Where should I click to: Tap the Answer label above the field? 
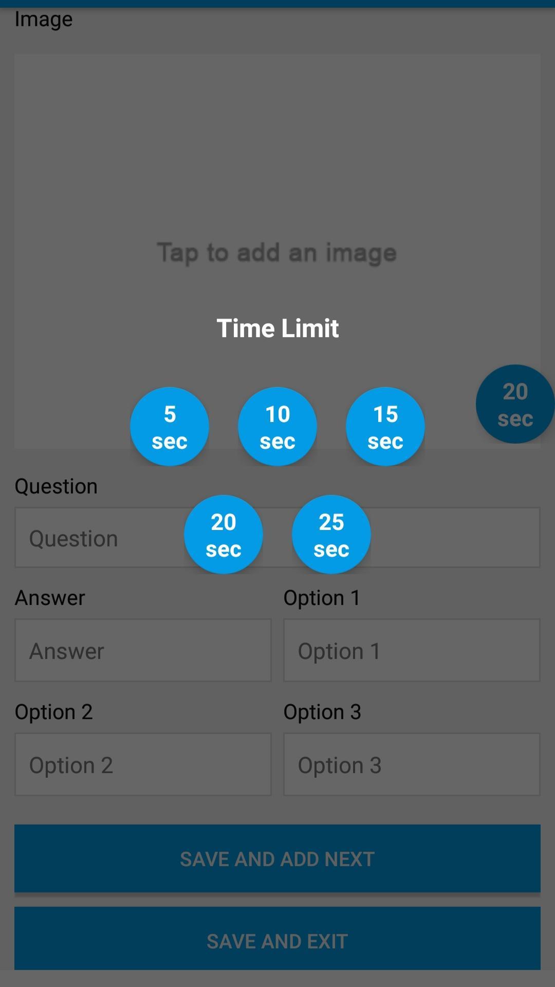50,598
